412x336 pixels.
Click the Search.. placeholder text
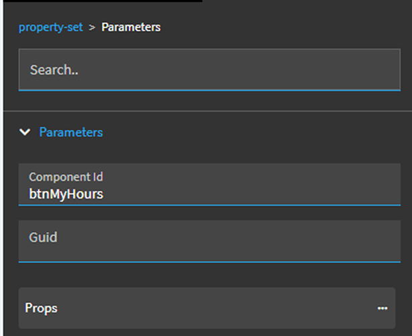click(x=54, y=69)
